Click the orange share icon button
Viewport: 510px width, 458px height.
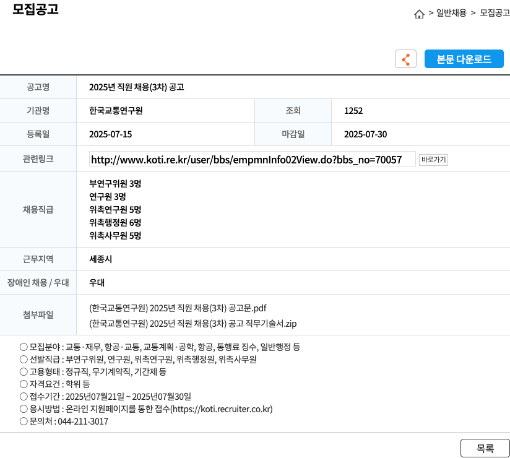point(405,59)
